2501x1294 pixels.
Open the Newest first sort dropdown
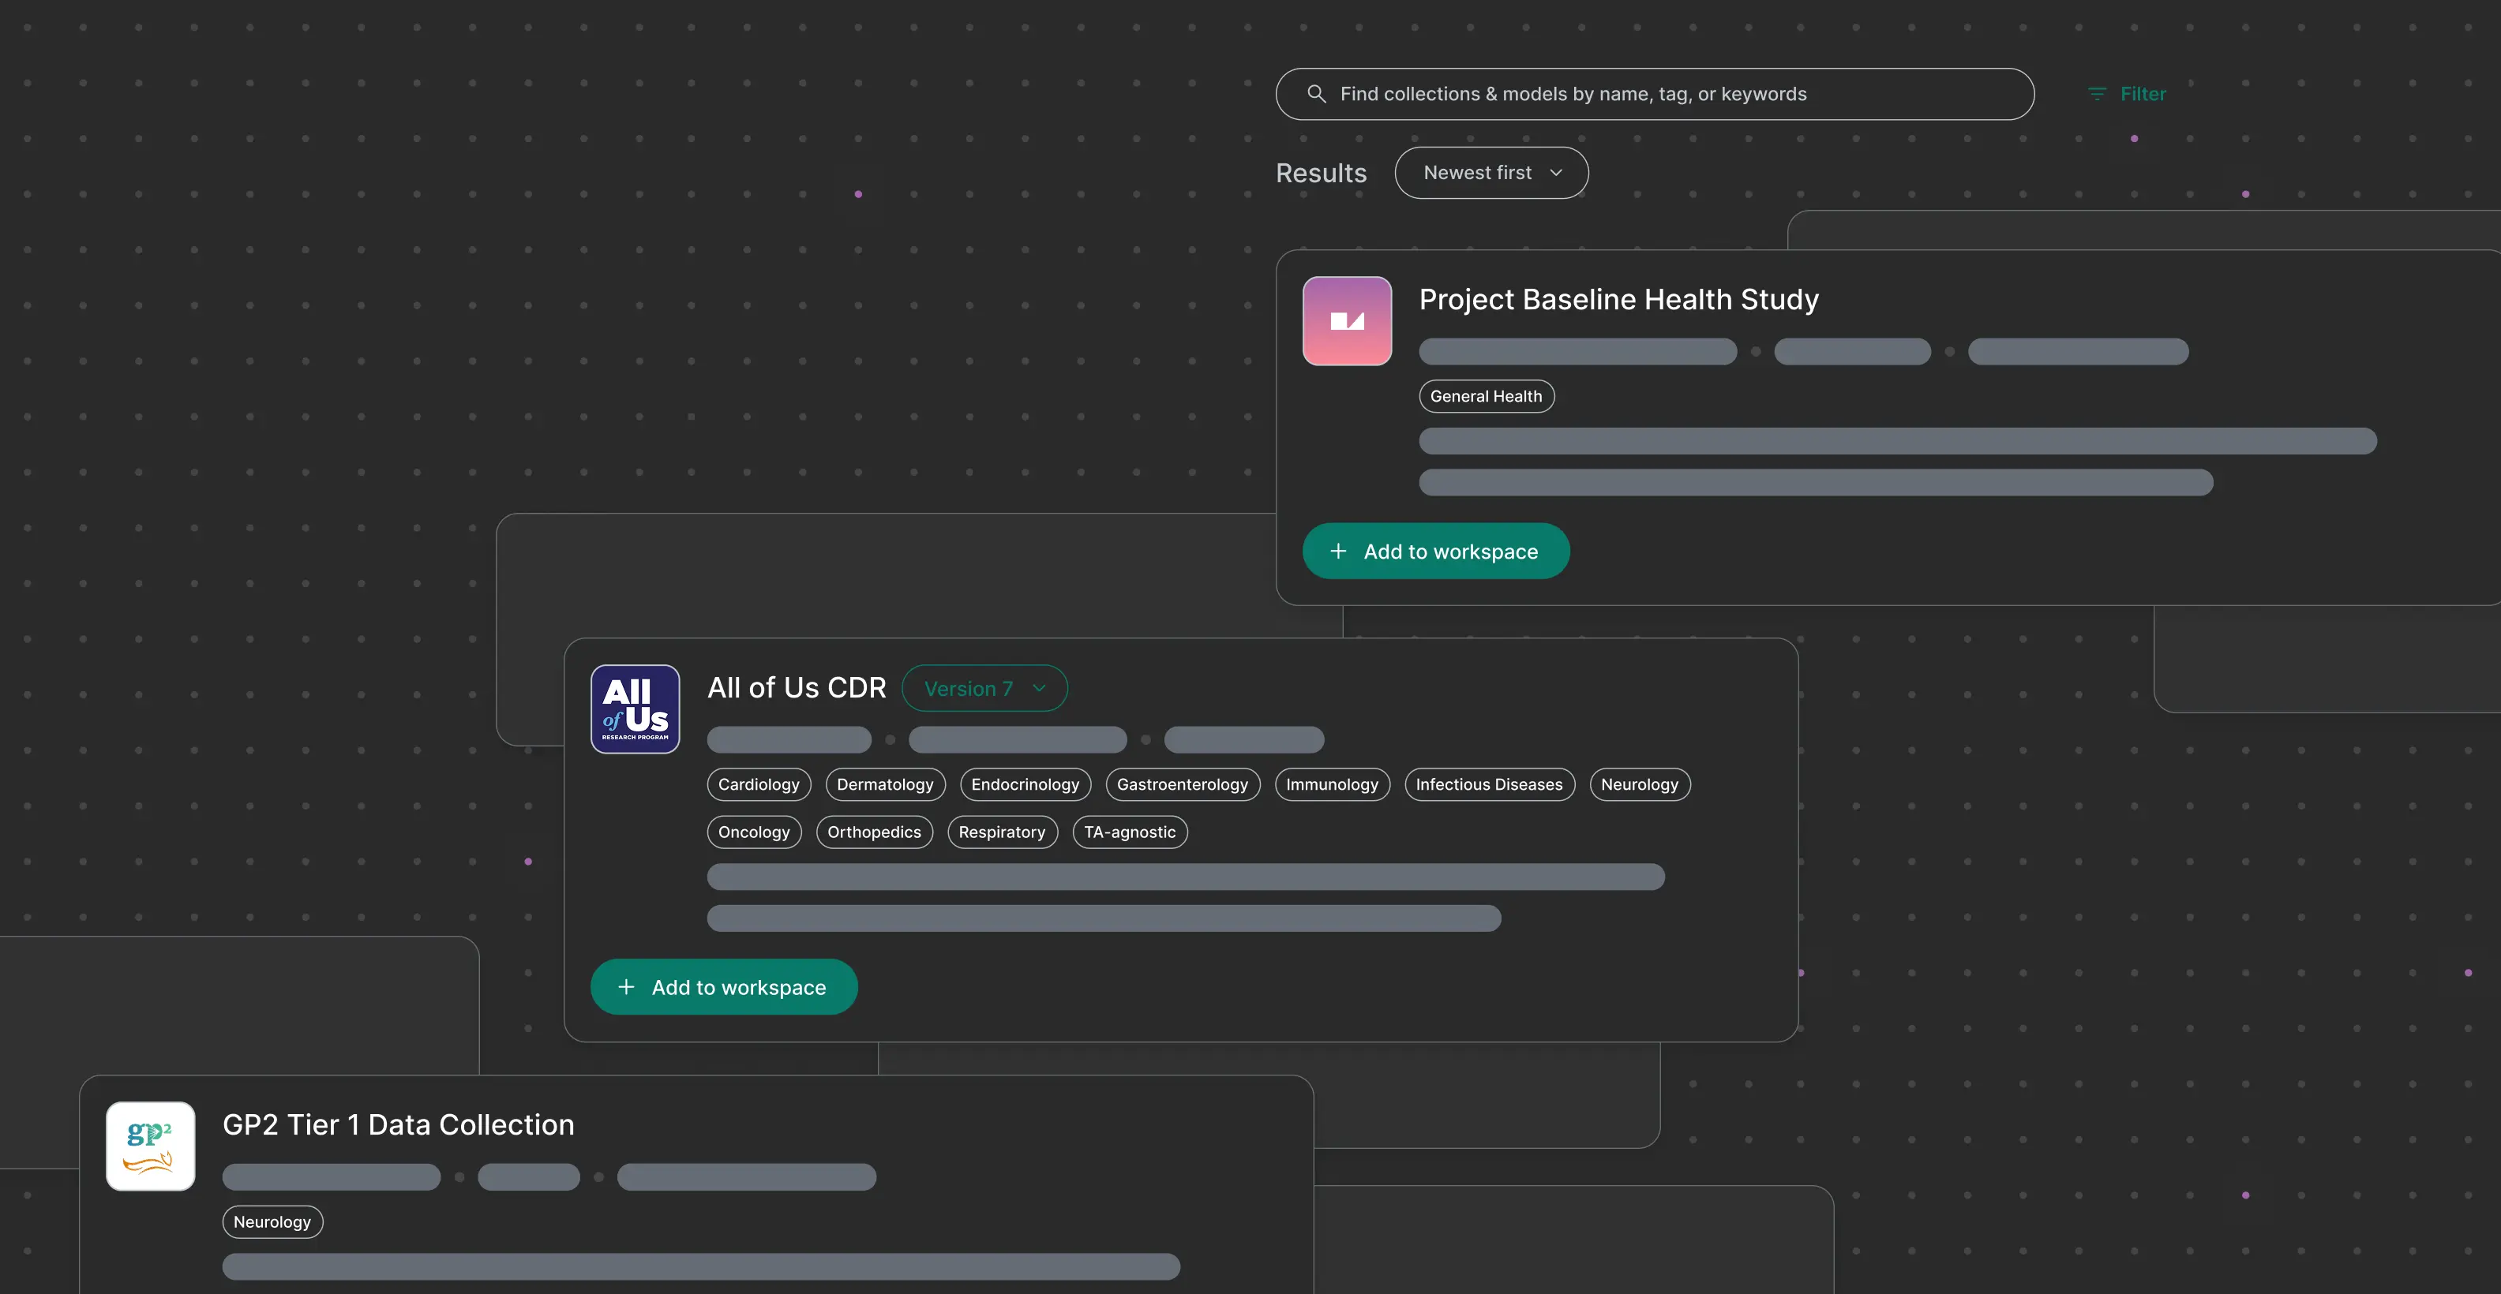pos(1491,172)
